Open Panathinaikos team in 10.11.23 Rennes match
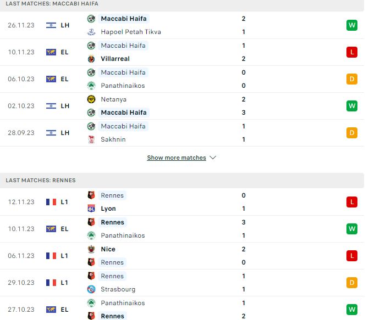Image resolution: width=369 pixels, height=320 pixels. coord(123,235)
